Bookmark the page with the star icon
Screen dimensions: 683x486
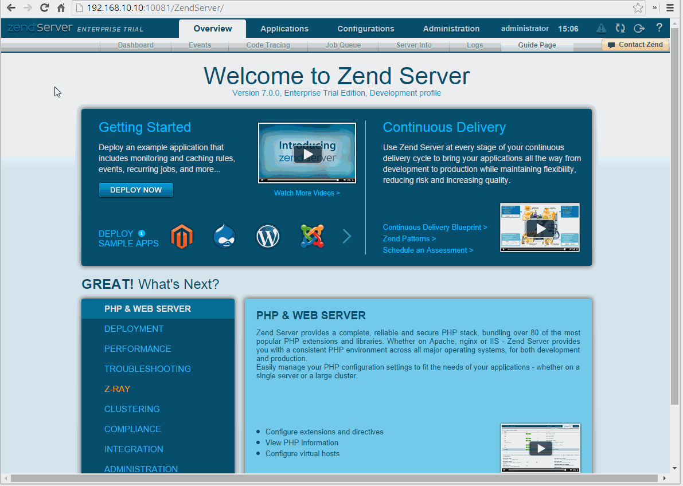pos(638,8)
